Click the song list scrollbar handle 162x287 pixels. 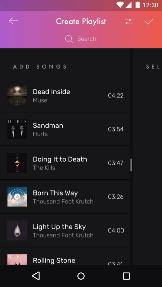(x=131, y=165)
